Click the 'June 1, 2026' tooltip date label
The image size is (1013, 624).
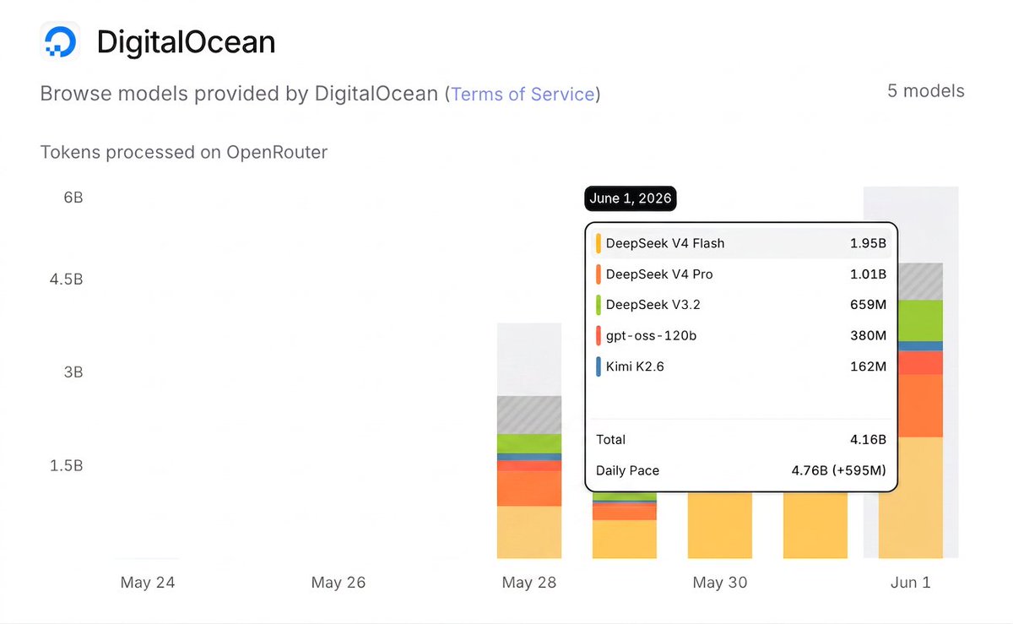point(631,198)
